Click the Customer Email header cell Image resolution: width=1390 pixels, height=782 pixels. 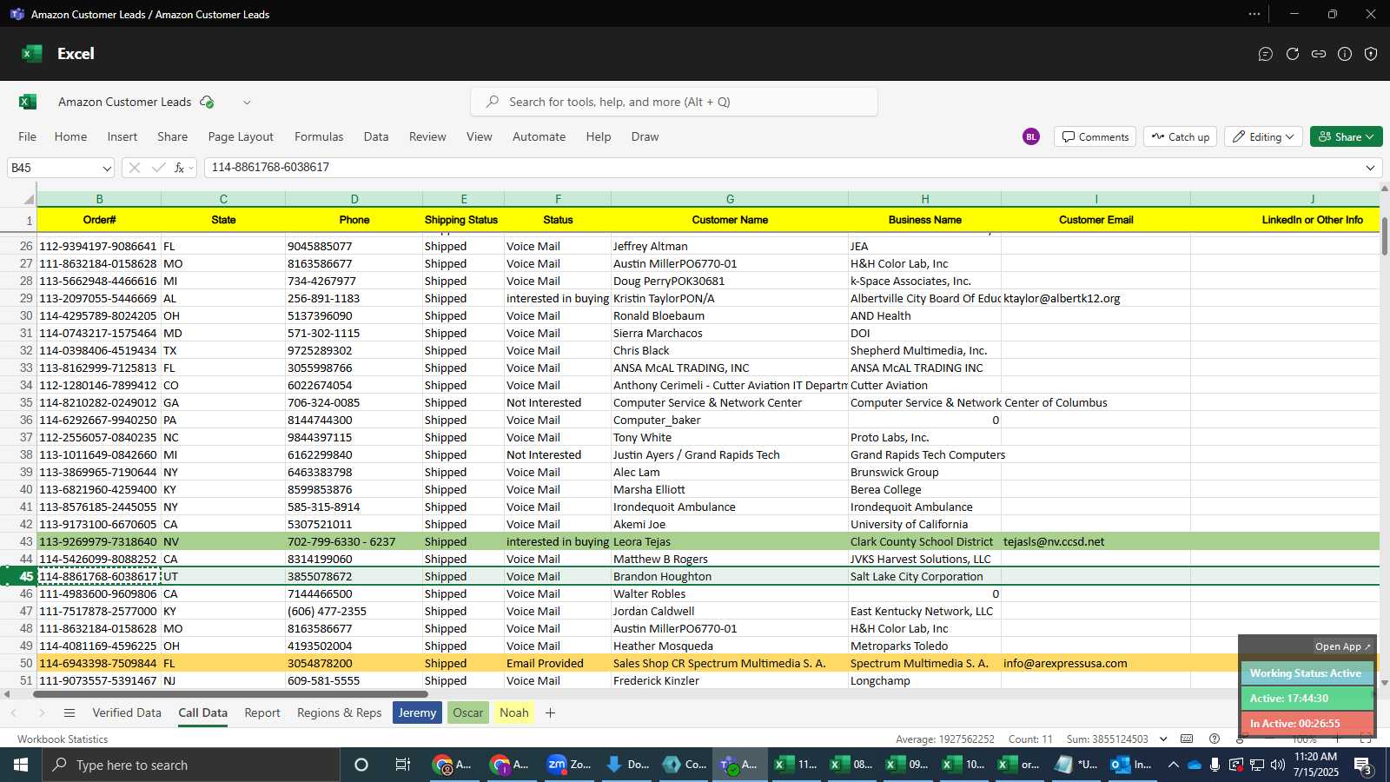[1095, 220]
